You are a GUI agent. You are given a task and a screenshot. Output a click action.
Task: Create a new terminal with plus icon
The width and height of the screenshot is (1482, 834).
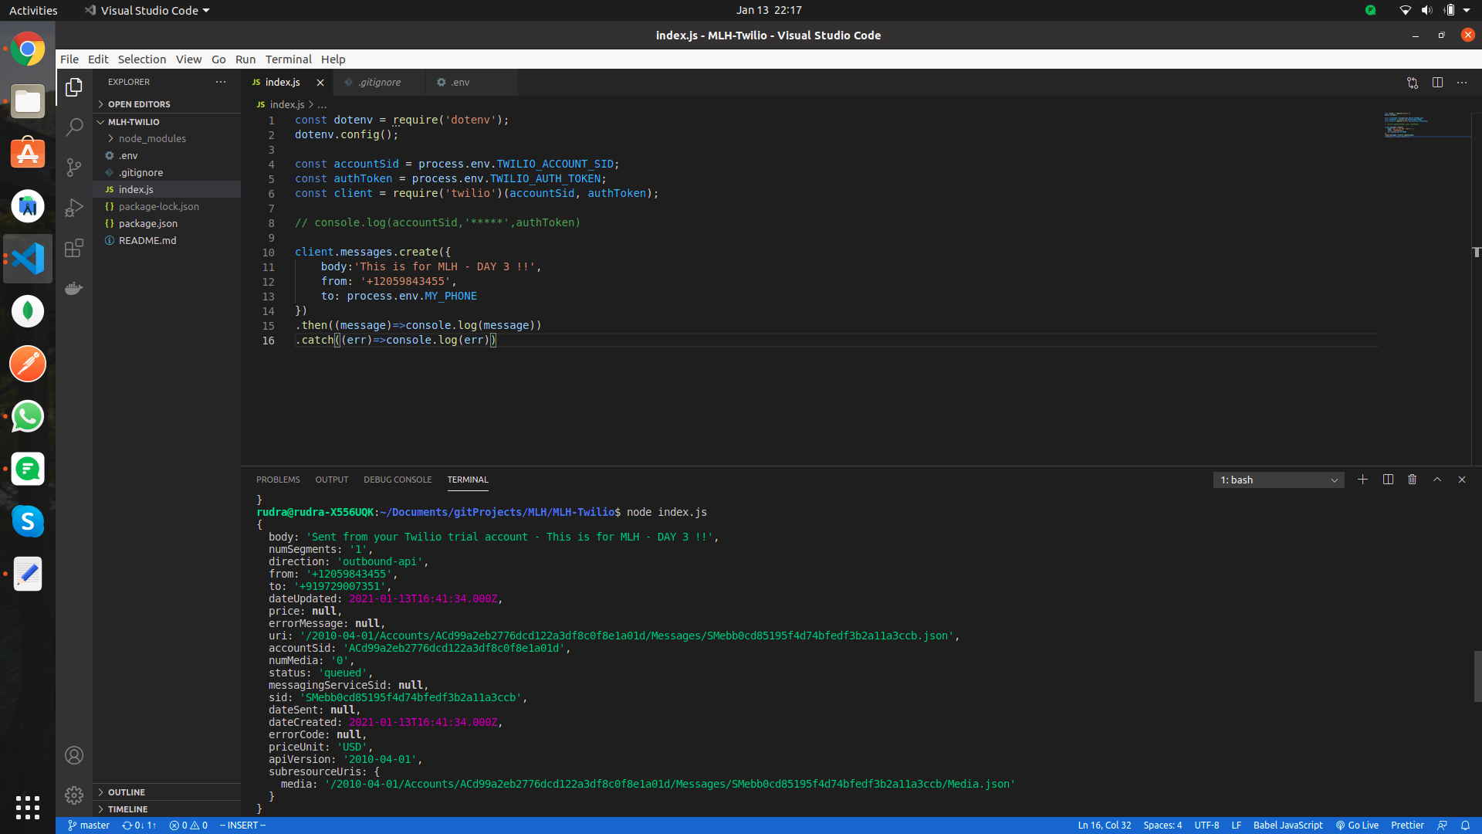[x=1362, y=480]
